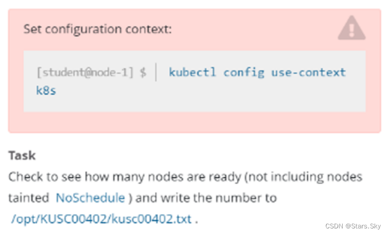The width and height of the screenshot is (388, 234).
Task: Click "use-context" in the command
Action: (309, 73)
